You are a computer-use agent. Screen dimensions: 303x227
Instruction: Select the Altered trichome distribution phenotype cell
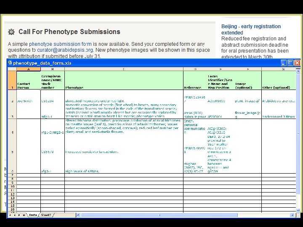[x=124, y=127]
